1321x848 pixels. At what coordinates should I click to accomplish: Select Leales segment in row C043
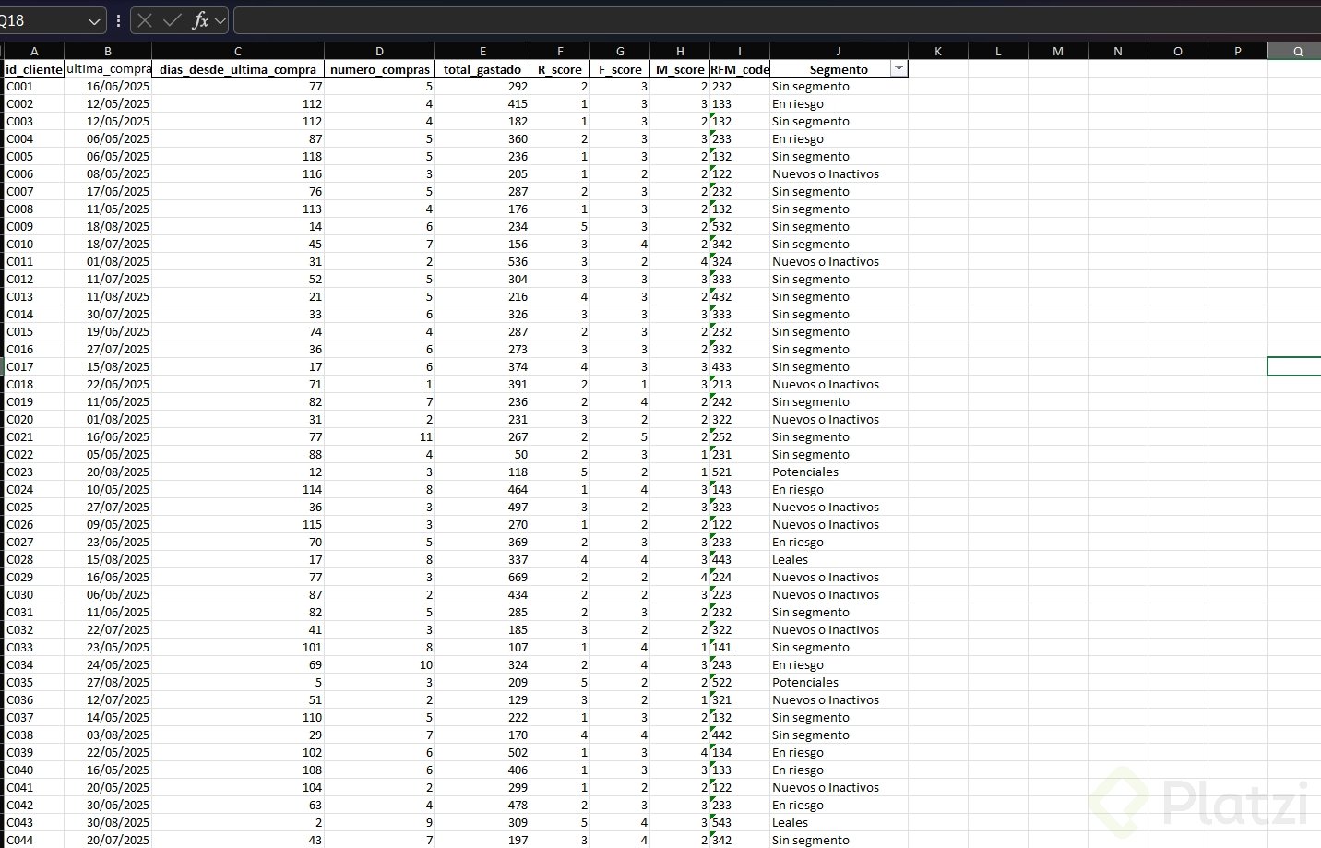click(x=839, y=823)
